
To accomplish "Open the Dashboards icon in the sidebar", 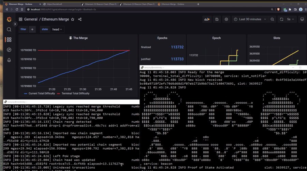I will (x=9, y=40).
